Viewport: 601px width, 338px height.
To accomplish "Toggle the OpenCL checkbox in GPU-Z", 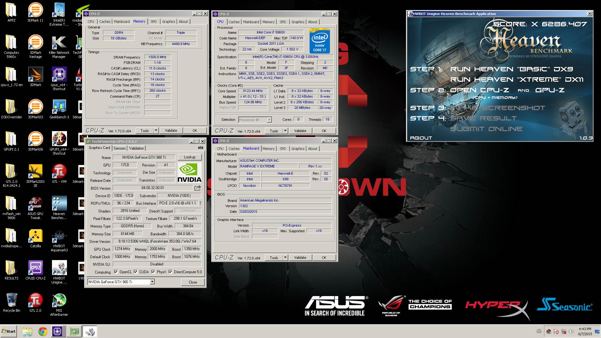I will [116, 272].
